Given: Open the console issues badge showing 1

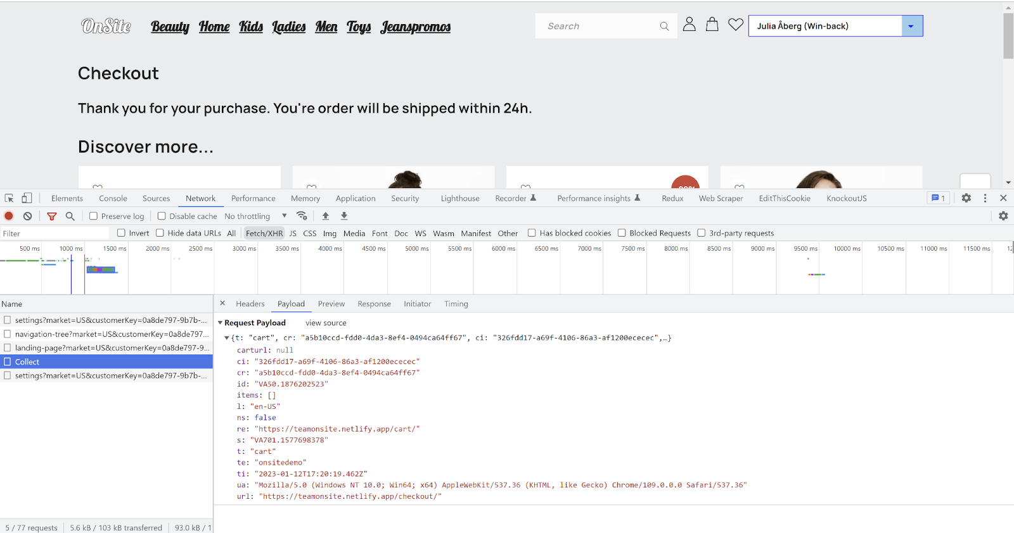Looking at the screenshot, I should point(938,198).
